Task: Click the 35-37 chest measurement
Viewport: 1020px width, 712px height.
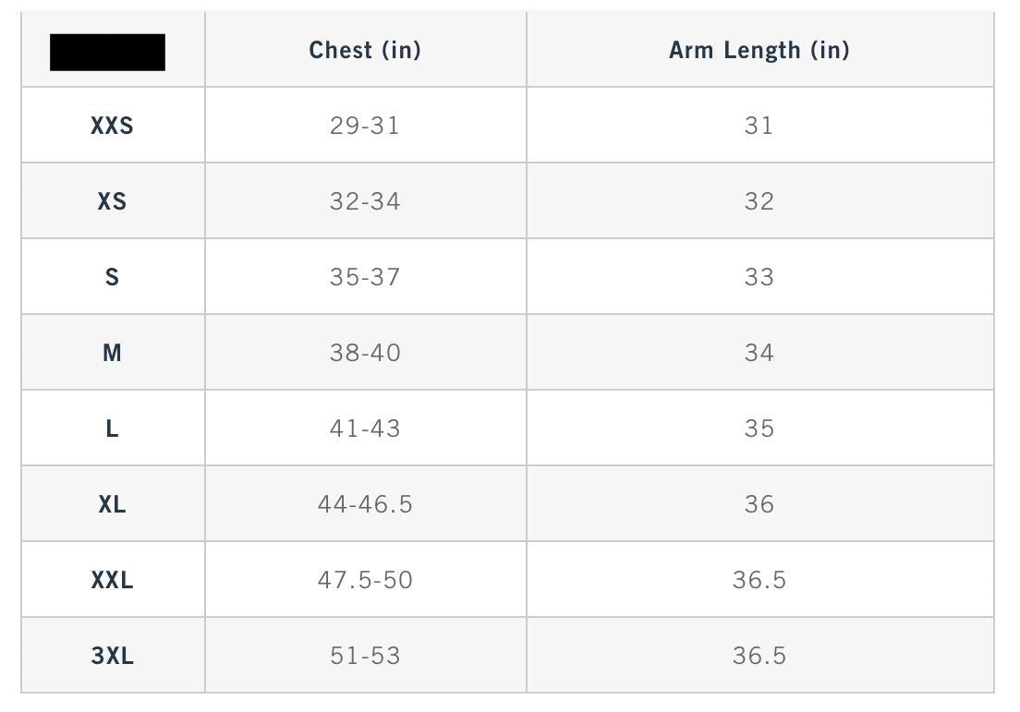Action: coord(365,277)
